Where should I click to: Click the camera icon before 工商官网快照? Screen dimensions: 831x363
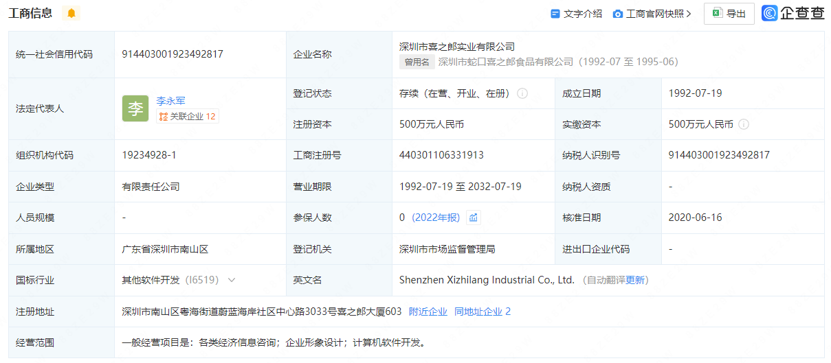(x=618, y=13)
